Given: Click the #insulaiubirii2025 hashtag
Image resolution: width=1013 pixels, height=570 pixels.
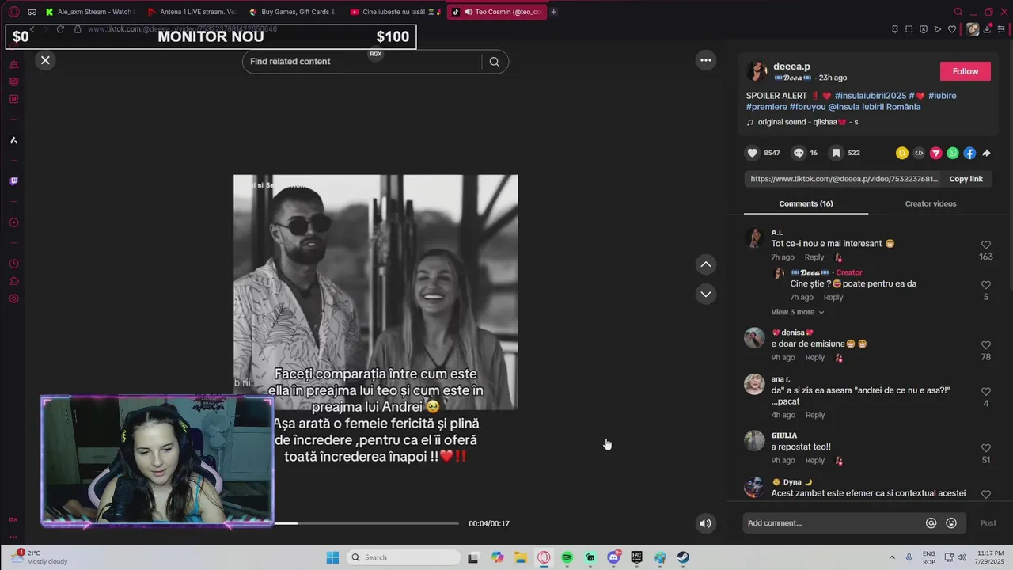Looking at the screenshot, I should (x=871, y=96).
